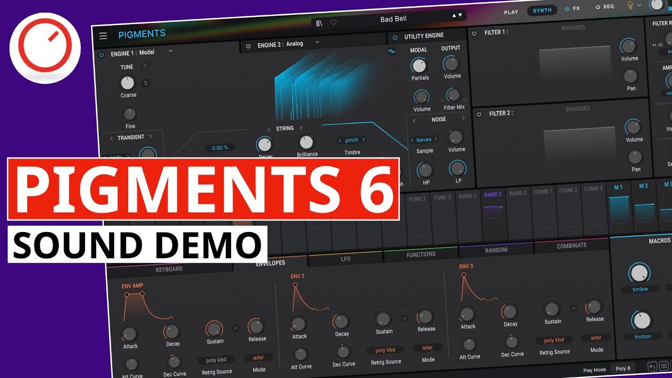The image size is (672, 378).
Task: Click the 0.00 % value field
Action: pyautogui.click(x=219, y=148)
